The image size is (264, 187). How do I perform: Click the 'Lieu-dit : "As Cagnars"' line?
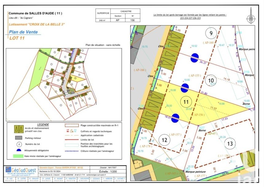coord(21,18)
